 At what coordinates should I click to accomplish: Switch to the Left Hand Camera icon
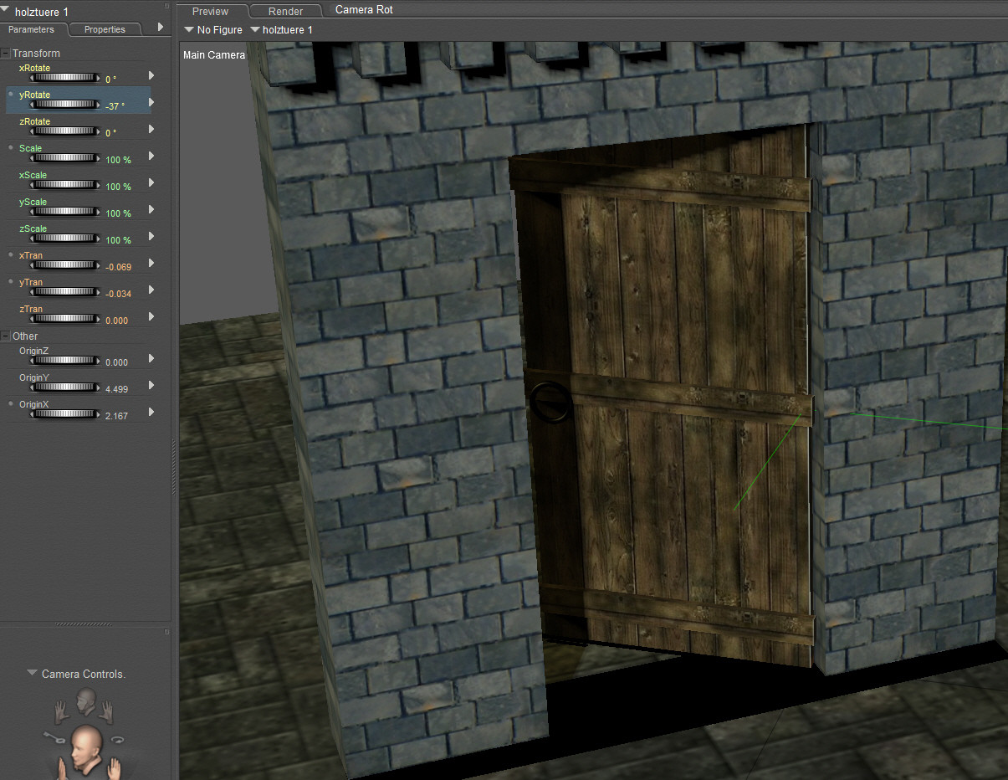coord(61,712)
